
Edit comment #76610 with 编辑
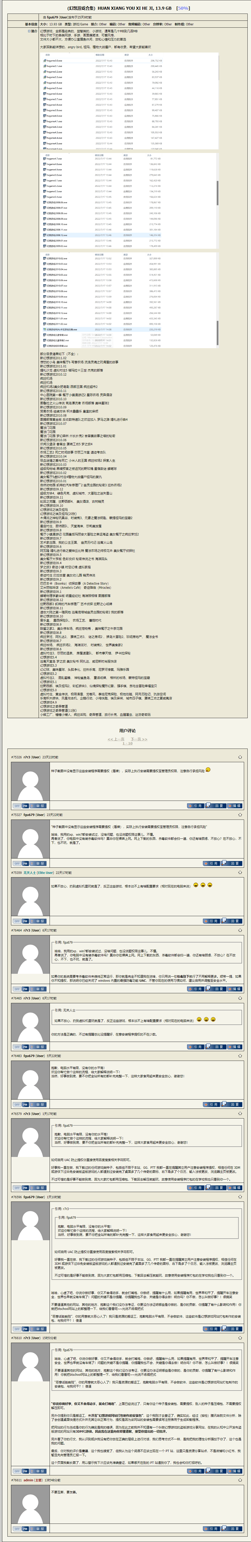tap(234, 1471)
